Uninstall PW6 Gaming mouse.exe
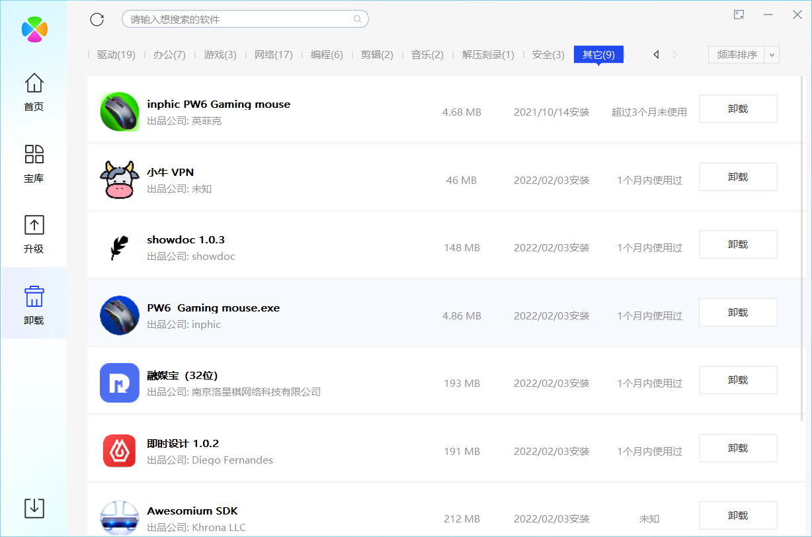The width and height of the screenshot is (812, 537). [738, 312]
